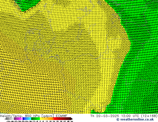Image resolution: width=158 pixels, height=122 pixels.
Task: Click the legend label 30
Action: 57,122
